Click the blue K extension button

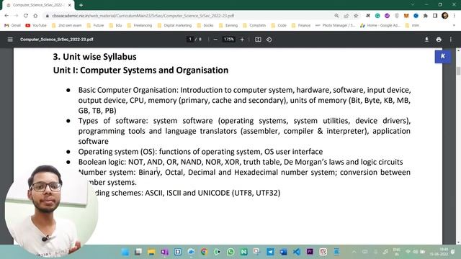pos(443,56)
